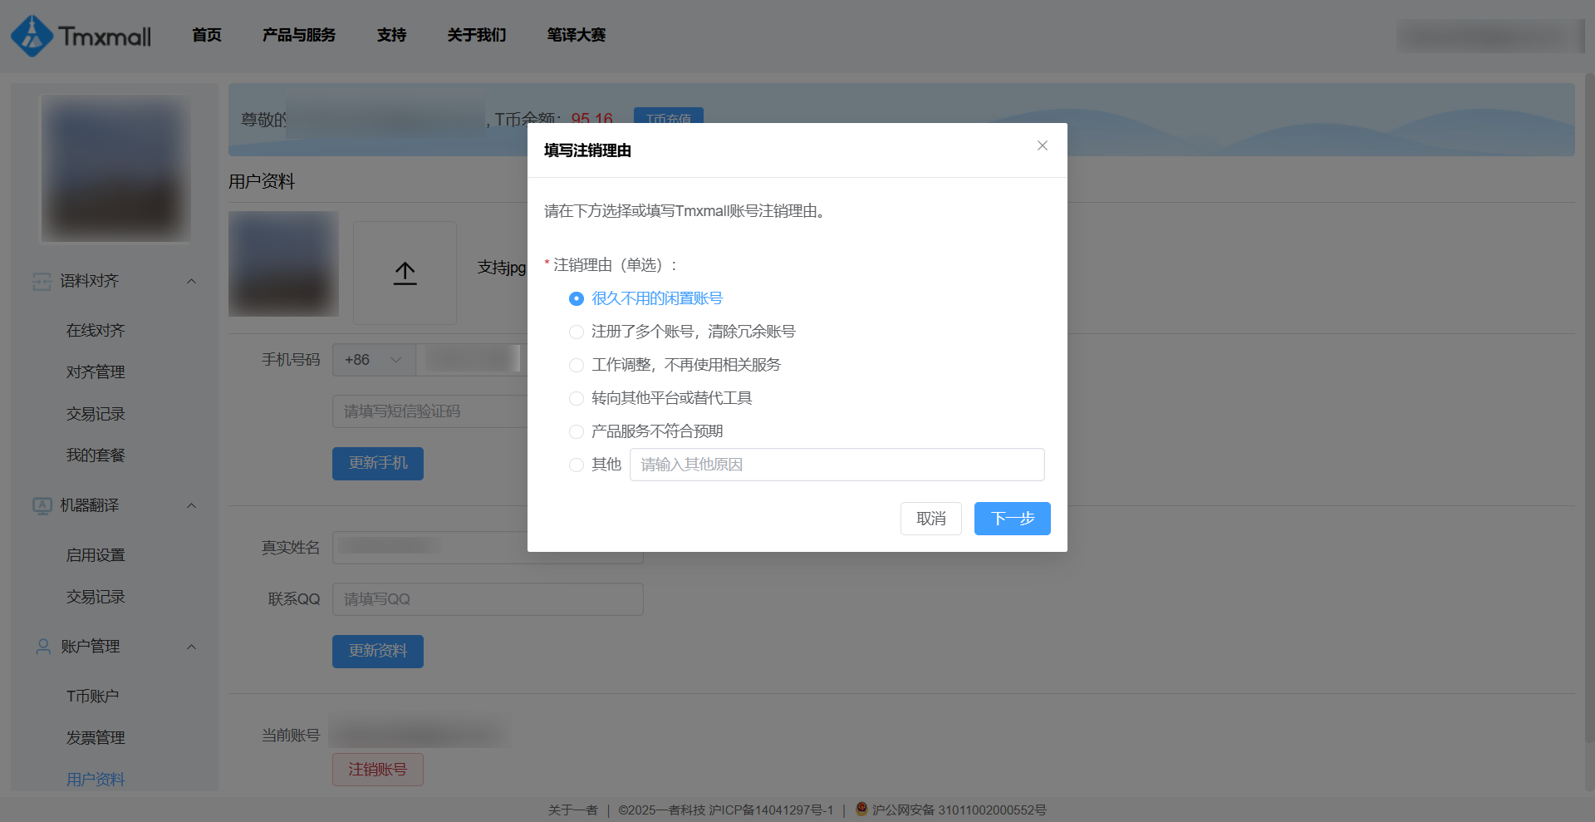This screenshot has width=1595, height=822.
Task: Choose 转向其他平台或替代工具 reason
Action: click(x=577, y=398)
